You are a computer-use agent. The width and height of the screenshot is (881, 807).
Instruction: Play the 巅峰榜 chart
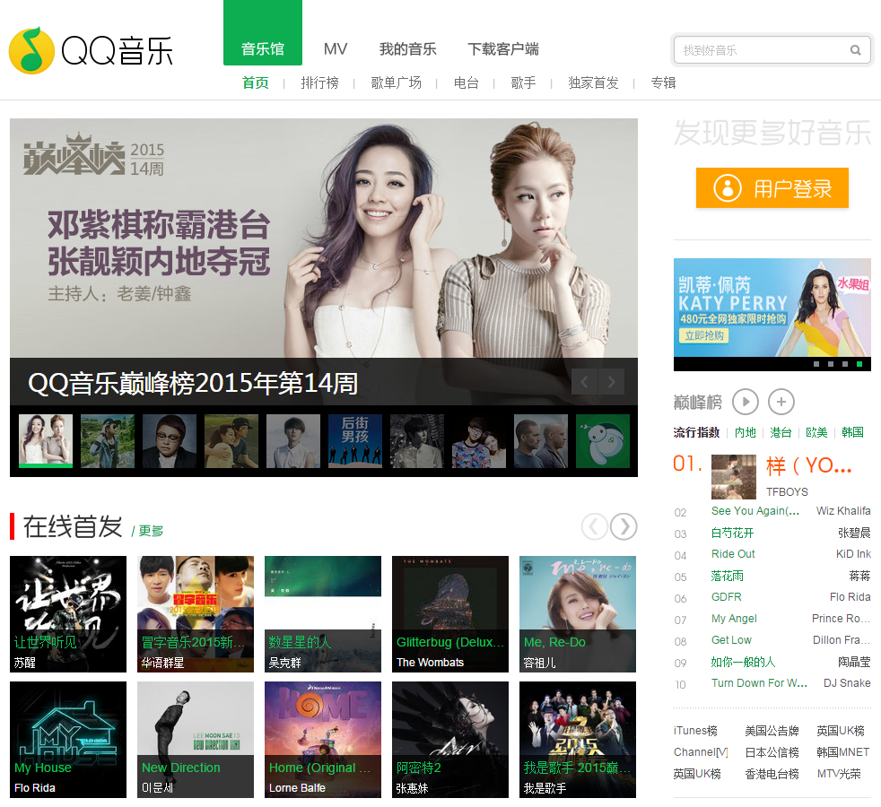tap(745, 402)
